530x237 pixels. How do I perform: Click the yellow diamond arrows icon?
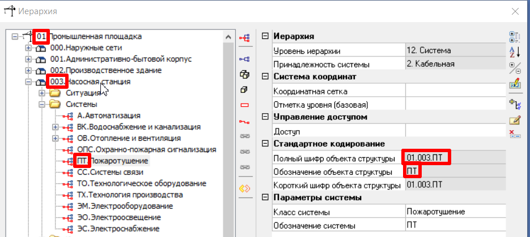click(245, 188)
